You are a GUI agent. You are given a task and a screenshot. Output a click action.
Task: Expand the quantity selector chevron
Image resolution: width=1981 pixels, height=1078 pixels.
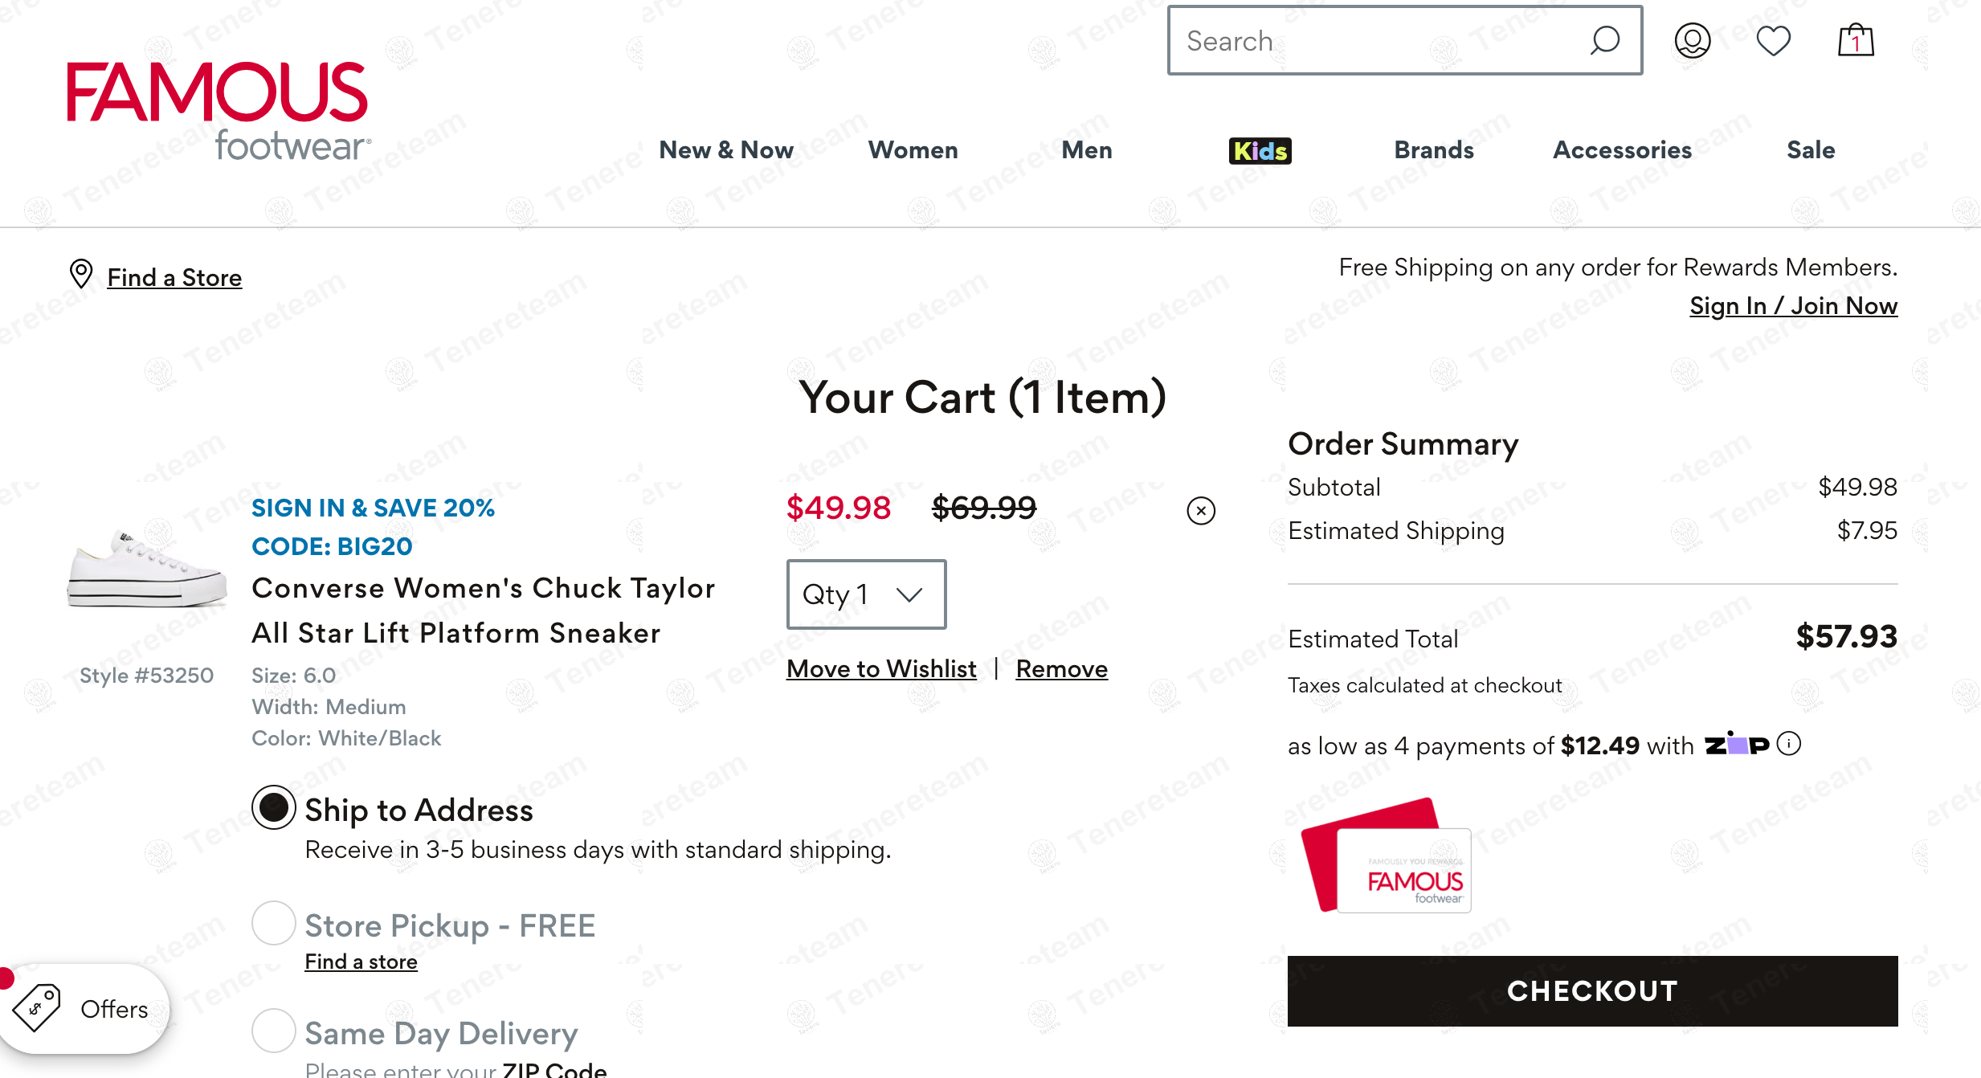coord(909,594)
